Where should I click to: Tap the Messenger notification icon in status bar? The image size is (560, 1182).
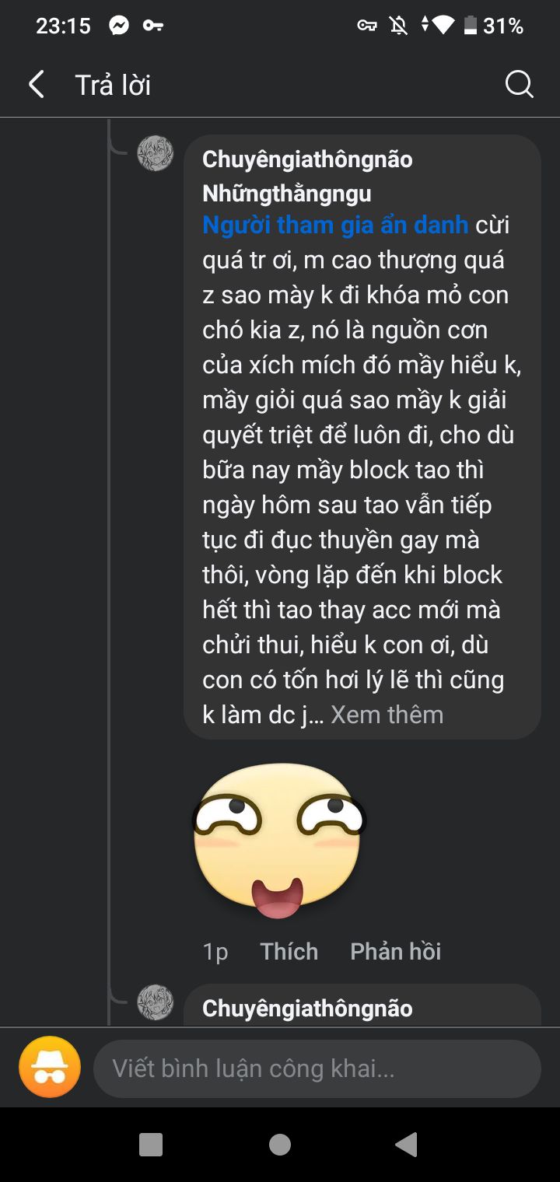[119, 26]
